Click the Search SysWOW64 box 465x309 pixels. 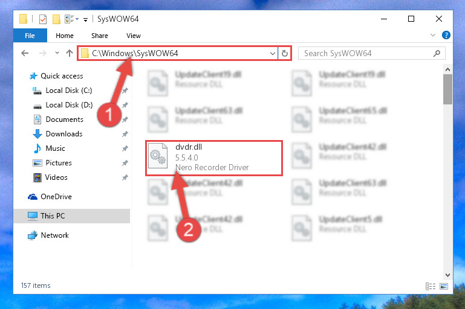[372, 53]
